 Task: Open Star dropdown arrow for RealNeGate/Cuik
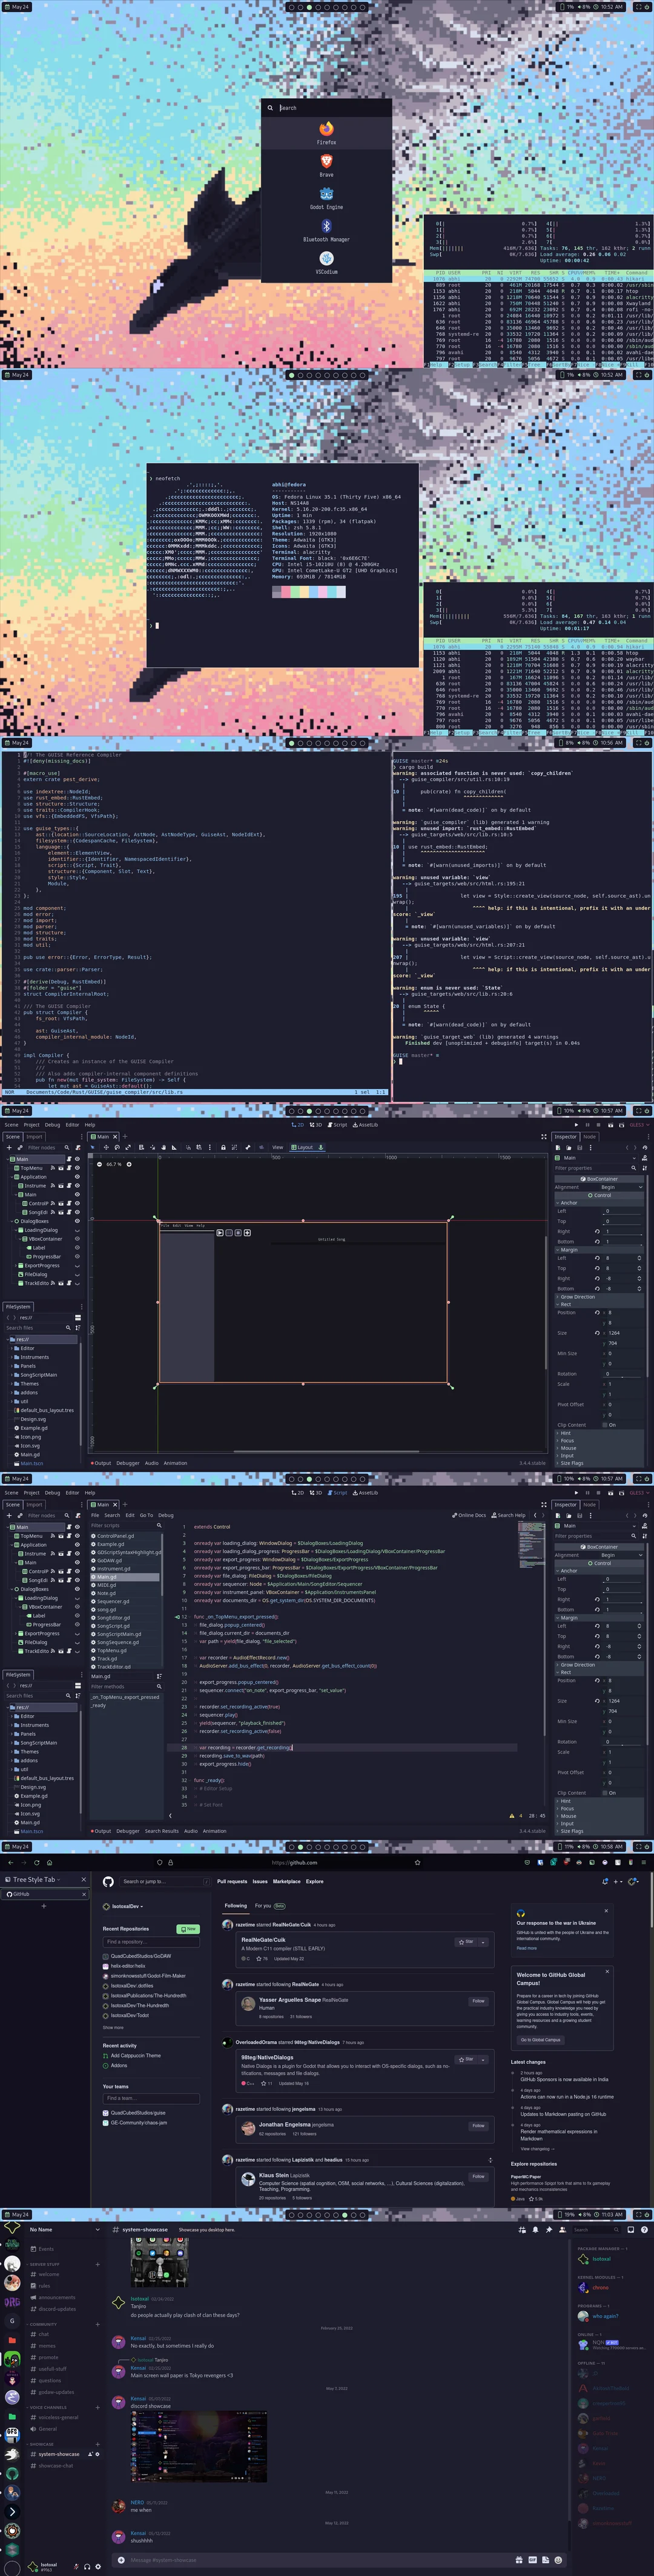tap(485, 1941)
